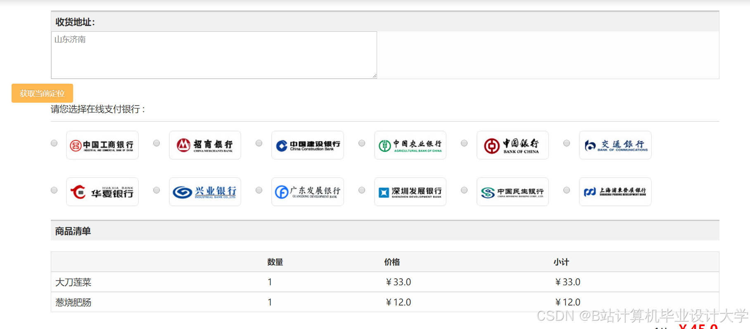Click the 收货地址 label
This screenshot has height=329, width=750.
coord(75,22)
